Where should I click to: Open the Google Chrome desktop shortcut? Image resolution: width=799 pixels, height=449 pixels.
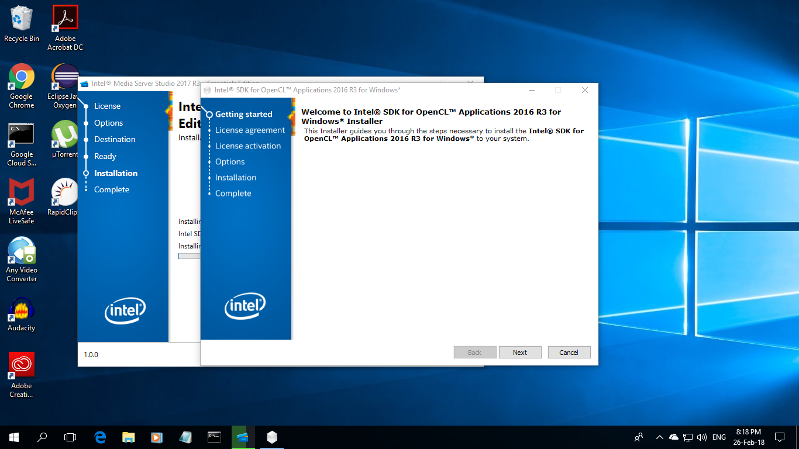coord(22,86)
